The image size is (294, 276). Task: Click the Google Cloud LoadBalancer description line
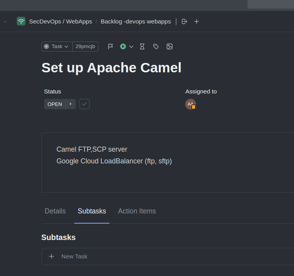point(114,161)
